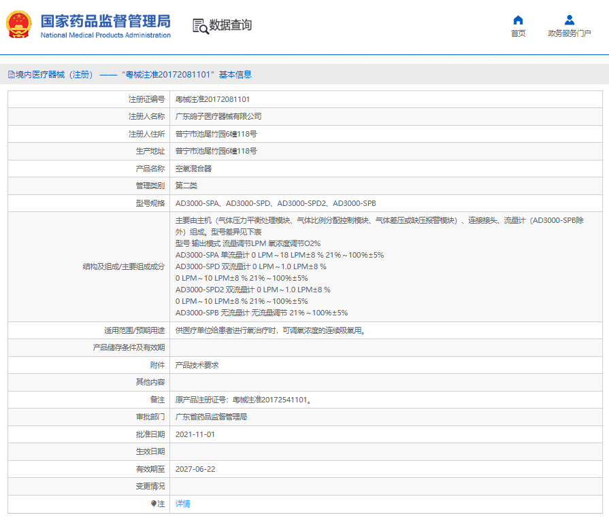Screen dimensions: 609x520
Task: Click the 有效期至 row label
Action: [150, 469]
